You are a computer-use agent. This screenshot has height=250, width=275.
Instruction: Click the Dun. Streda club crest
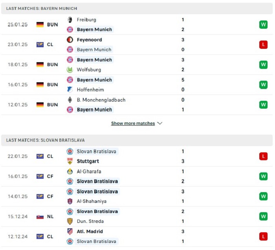(70, 221)
